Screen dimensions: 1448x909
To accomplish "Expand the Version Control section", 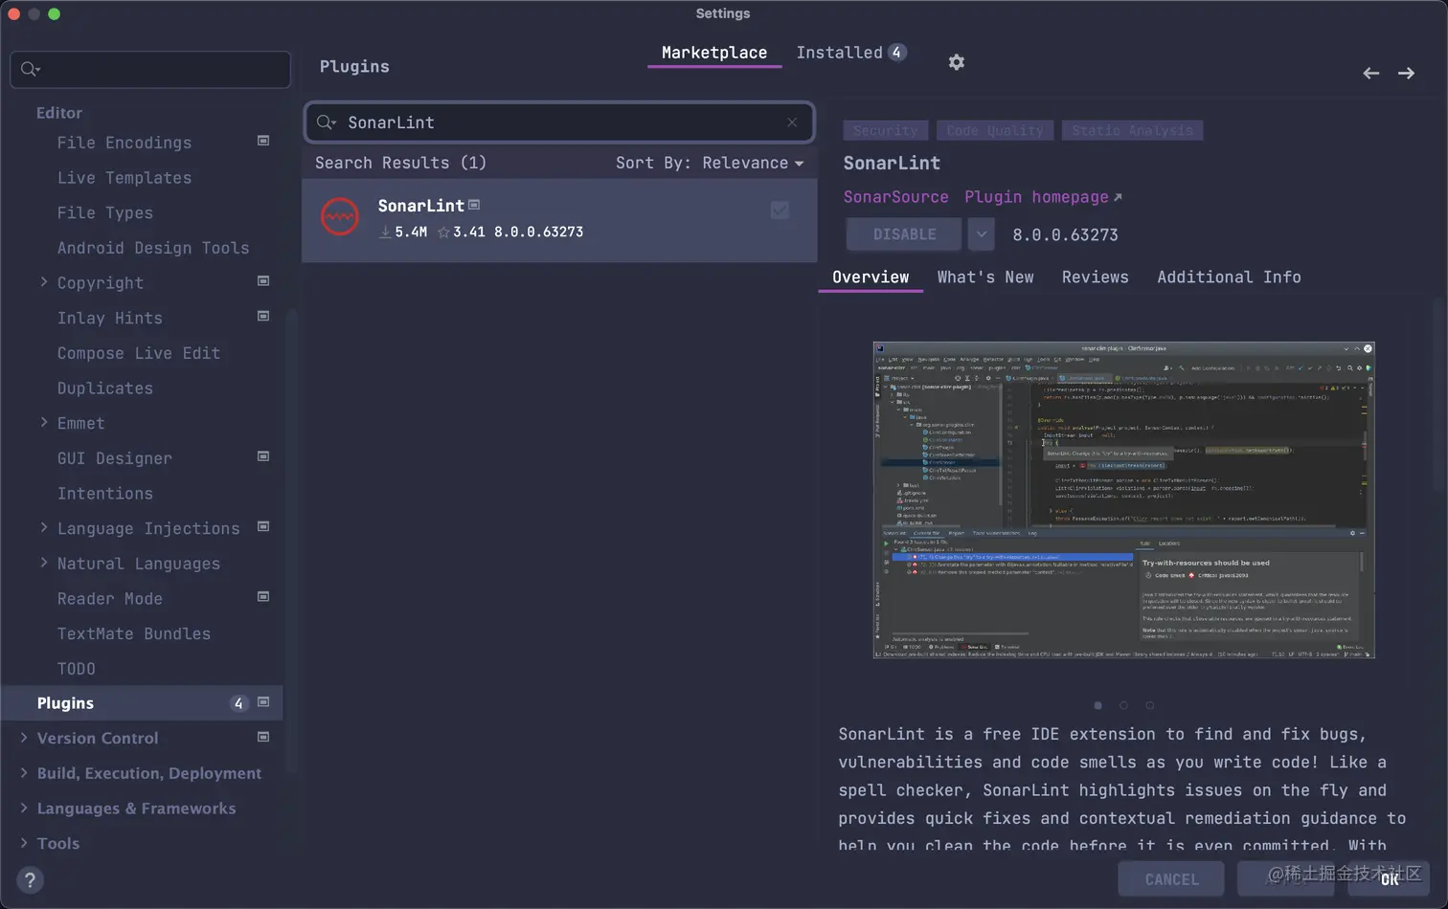I will pos(23,738).
